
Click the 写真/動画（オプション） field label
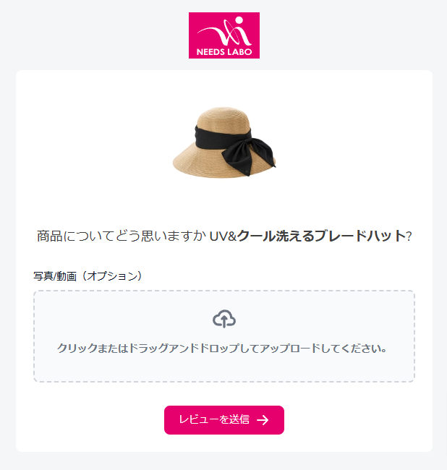tap(88, 276)
